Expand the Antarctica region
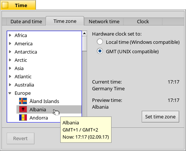 pos(10,52)
